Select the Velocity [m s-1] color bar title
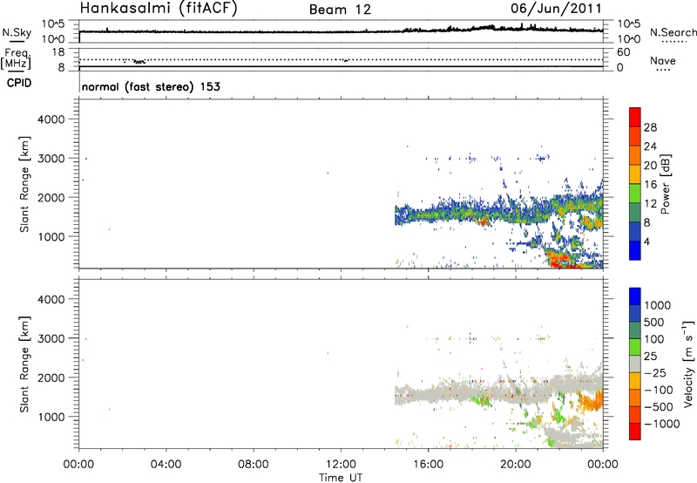 688,364
